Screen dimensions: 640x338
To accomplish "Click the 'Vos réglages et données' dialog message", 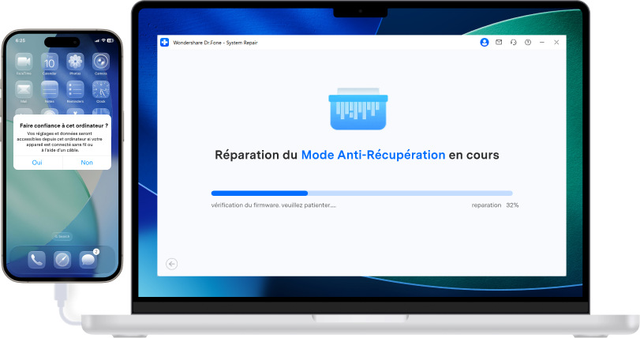I will pyautogui.click(x=60, y=141).
